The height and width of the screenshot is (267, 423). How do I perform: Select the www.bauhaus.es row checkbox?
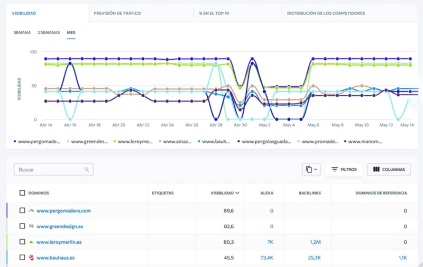click(22, 258)
